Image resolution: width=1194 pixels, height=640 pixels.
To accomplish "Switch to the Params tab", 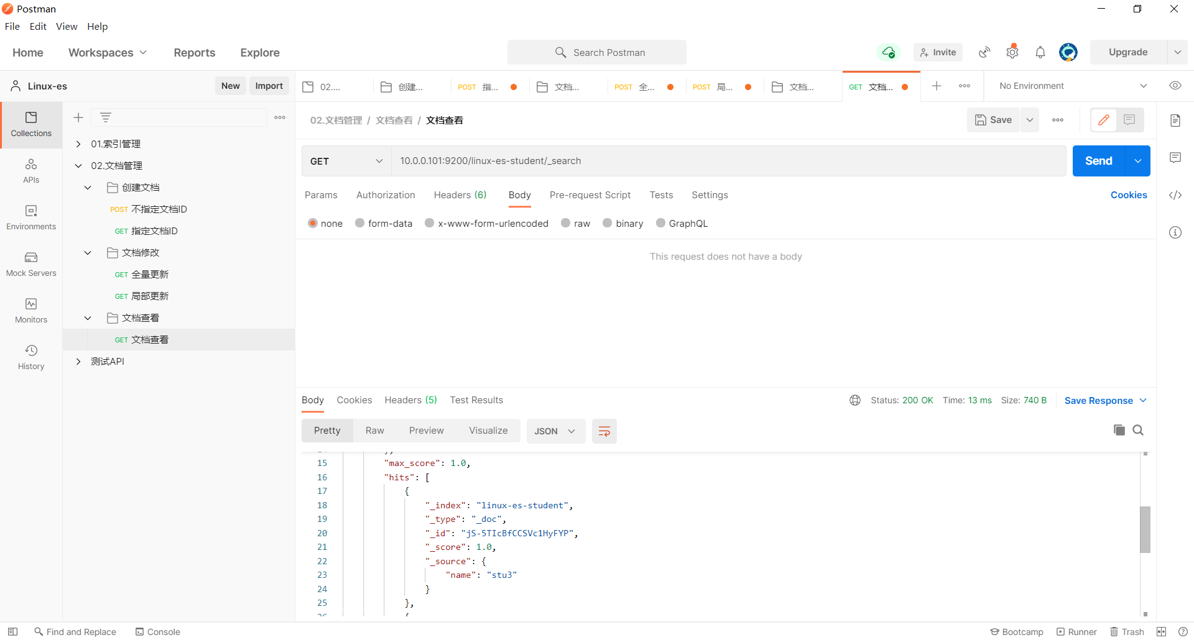I will click(x=321, y=195).
